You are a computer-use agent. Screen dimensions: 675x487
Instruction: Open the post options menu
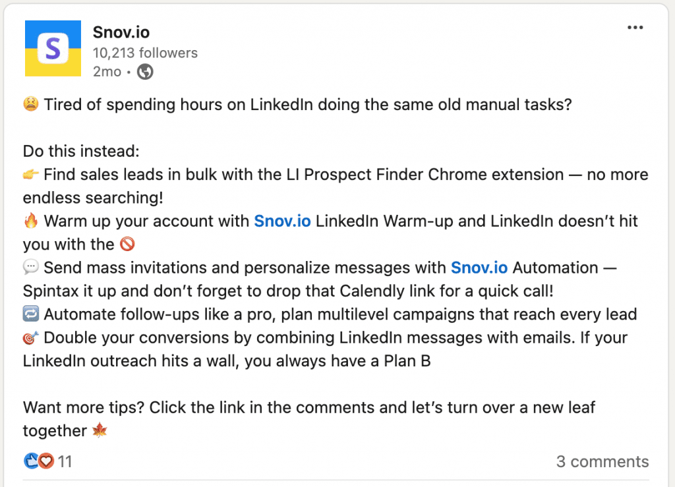635,27
